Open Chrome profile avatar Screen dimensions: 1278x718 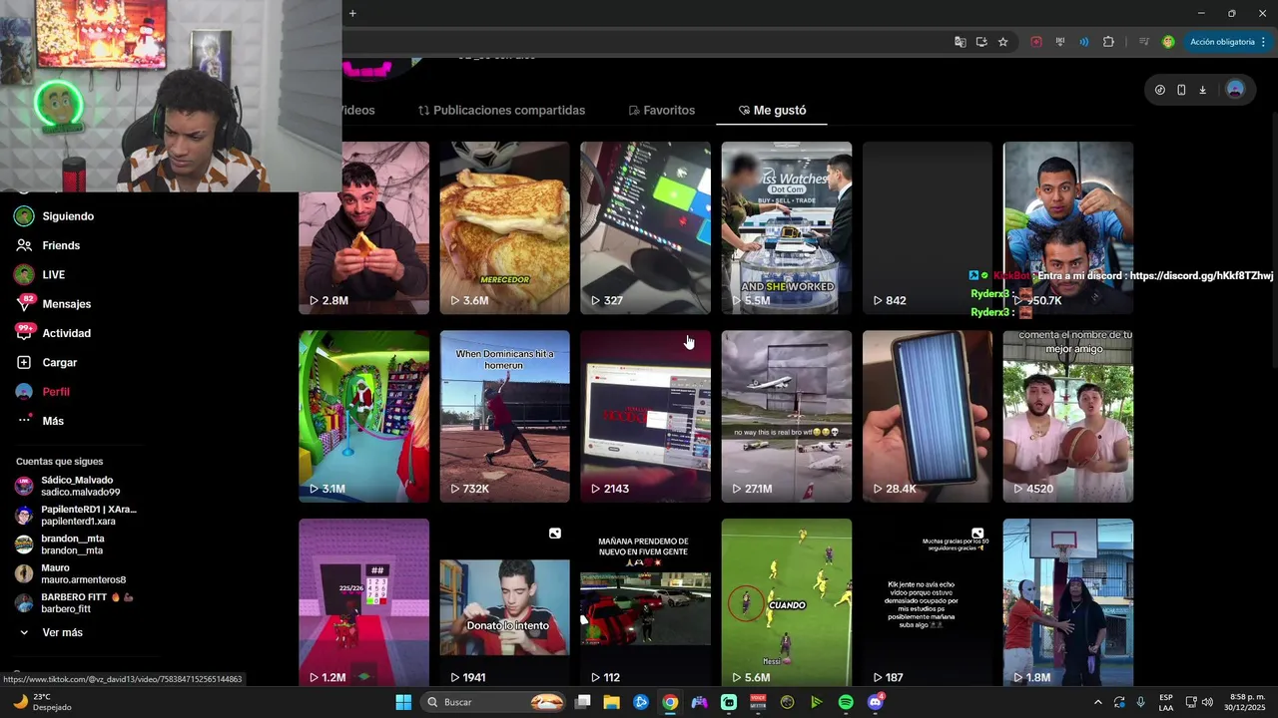pos(1168,42)
